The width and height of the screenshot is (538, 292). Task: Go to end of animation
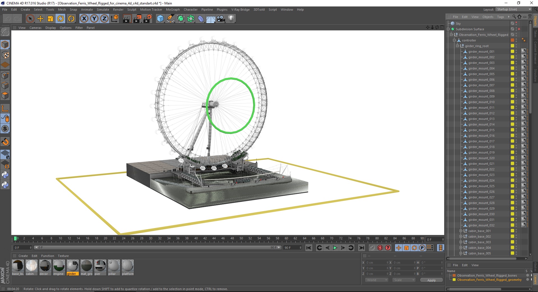362,248
